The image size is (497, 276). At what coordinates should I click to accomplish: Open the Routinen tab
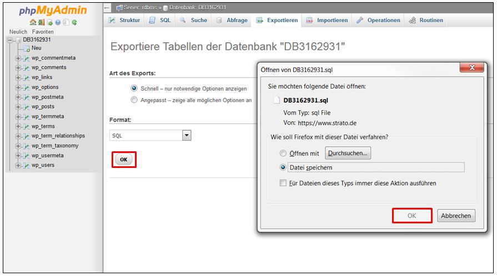pos(426,21)
